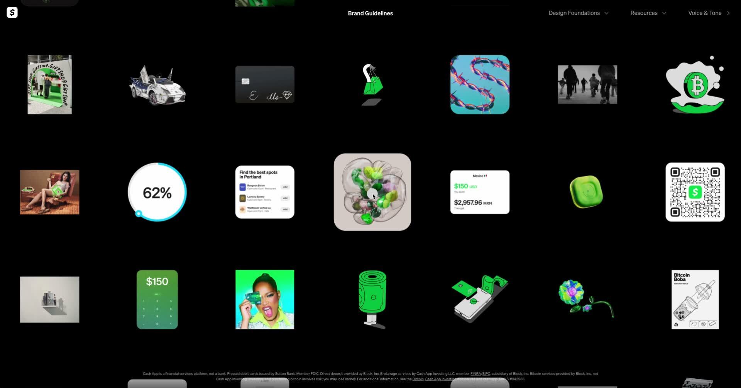741x388 pixels.
Task: Expand the Design Foundations chevron
Action: 606,13
